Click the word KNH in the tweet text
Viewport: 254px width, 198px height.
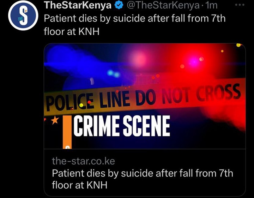click(89, 31)
